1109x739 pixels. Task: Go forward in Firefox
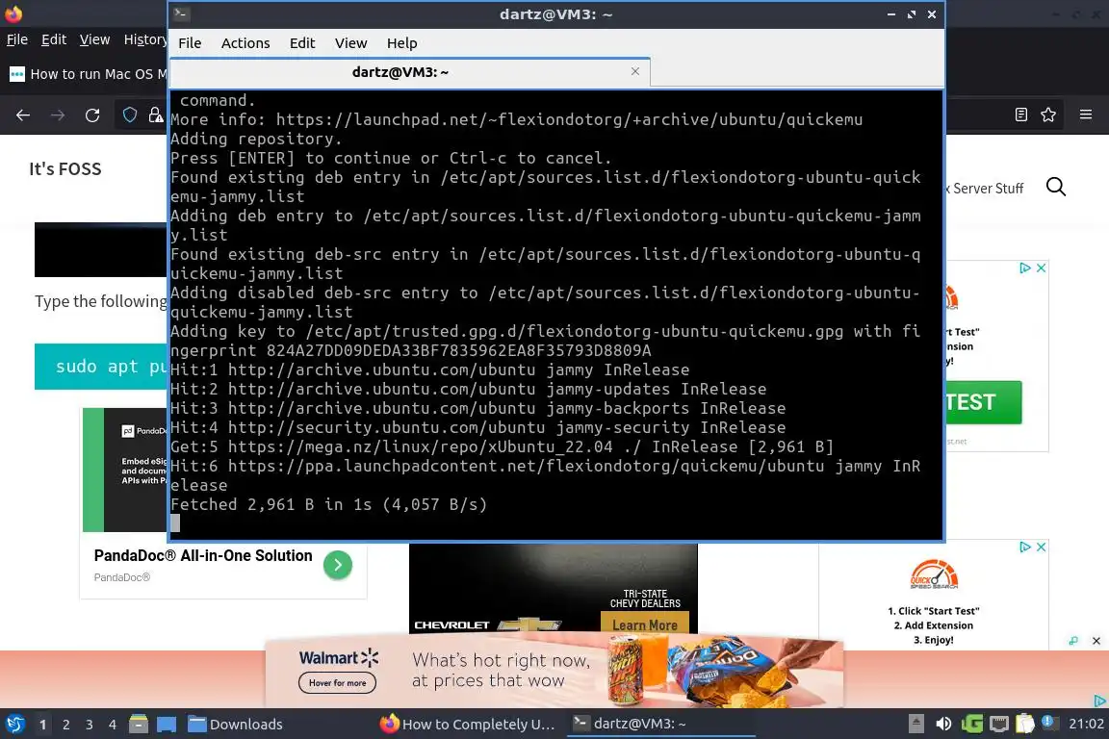pyautogui.click(x=58, y=115)
